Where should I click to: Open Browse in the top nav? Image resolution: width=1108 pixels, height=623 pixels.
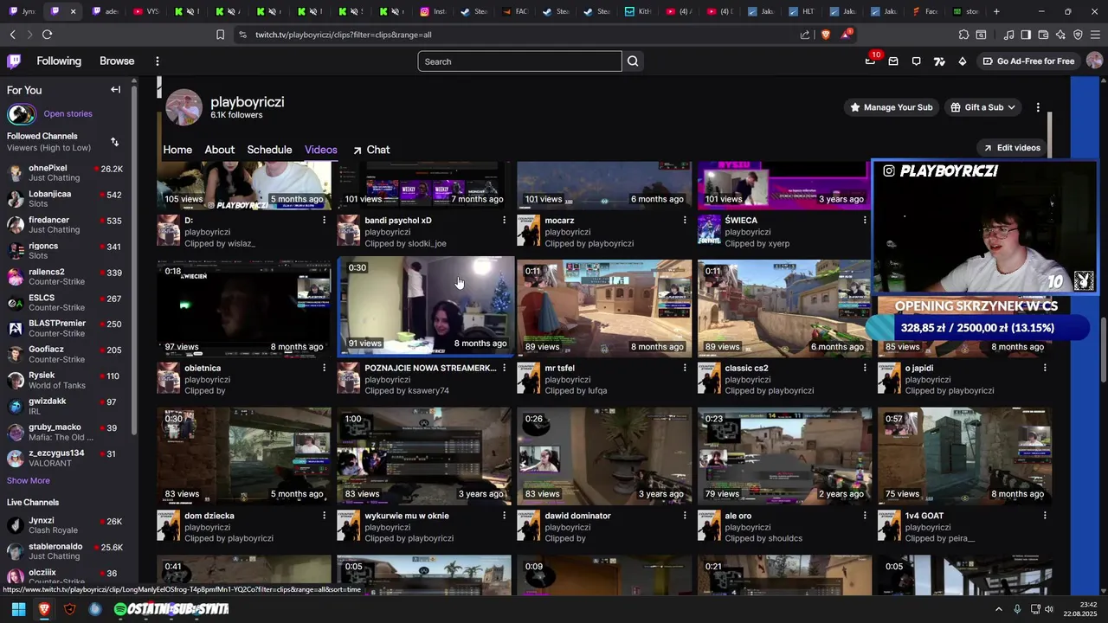(117, 61)
